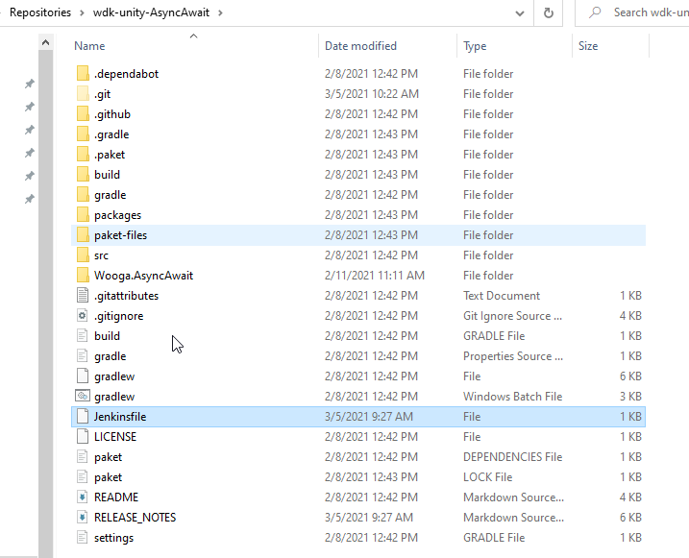Click the type 'DEPENDENCIES File'

513,457
